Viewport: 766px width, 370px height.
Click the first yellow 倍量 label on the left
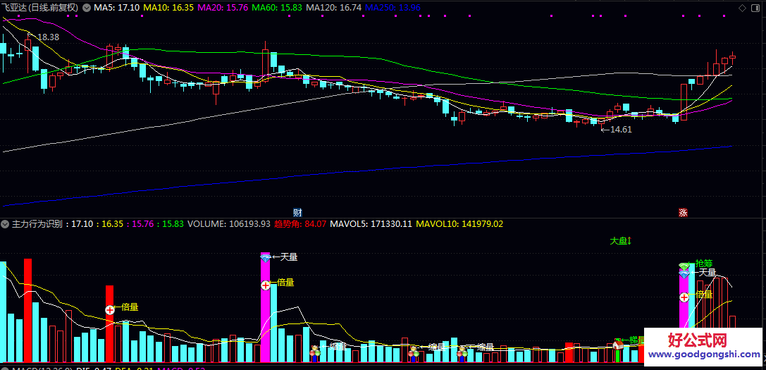coord(130,307)
